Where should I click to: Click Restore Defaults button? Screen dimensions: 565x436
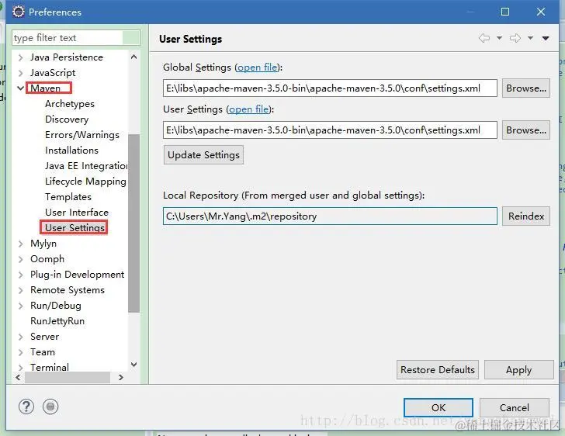click(x=438, y=370)
